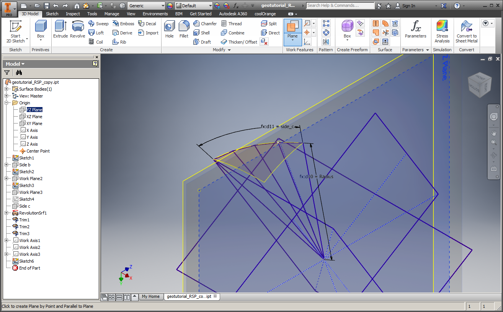The height and width of the screenshot is (312, 503).
Task: Select the Thread tool
Action: 232,24
